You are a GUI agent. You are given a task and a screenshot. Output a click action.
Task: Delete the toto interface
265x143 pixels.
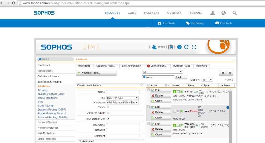click(160, 112)
